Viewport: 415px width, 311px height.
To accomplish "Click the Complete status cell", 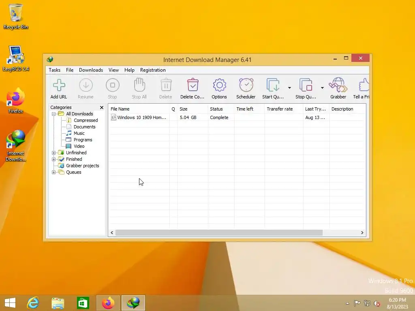I will 219,117.
